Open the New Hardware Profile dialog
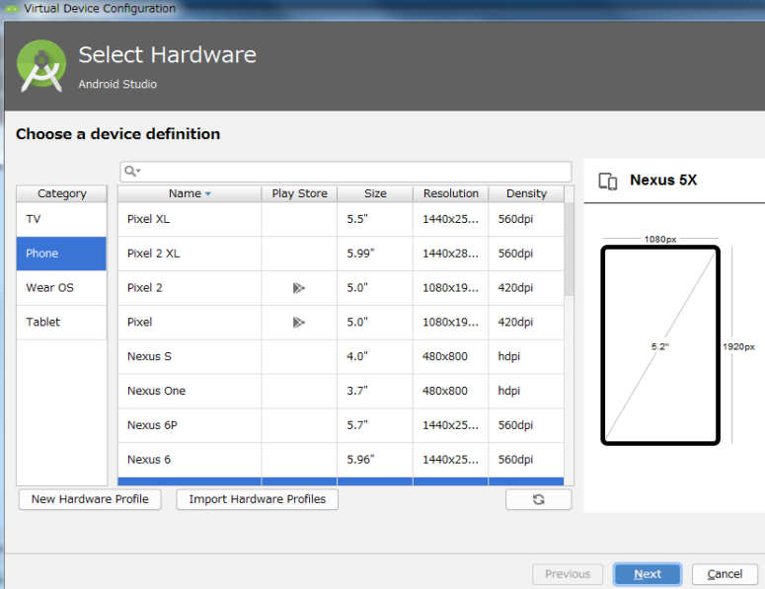Image resolution: width=765 pixels, height=589 pixels. point(90,499)
